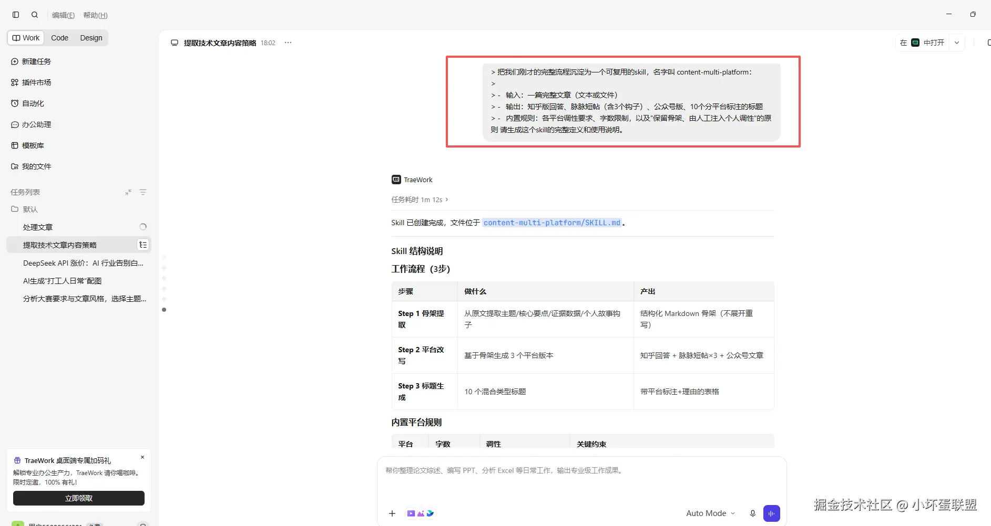
Task: Select the 默认 folder in task list
Action: [25, 209]
